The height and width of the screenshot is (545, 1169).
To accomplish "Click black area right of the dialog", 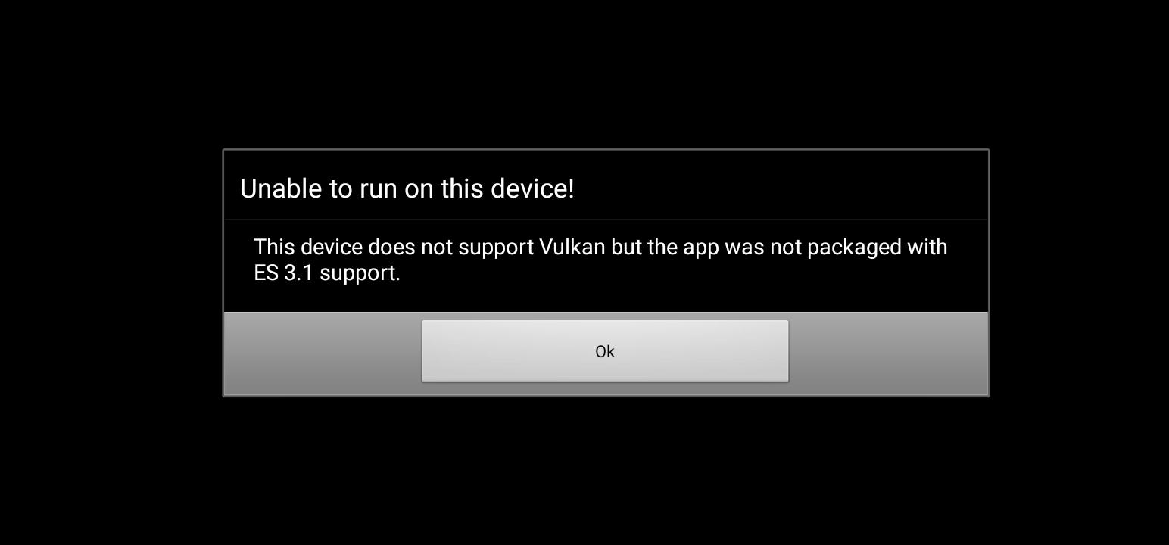I will (x=1079, y=272).
